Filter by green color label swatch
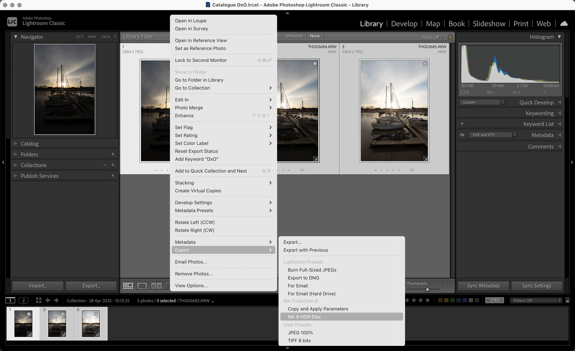This screenshot has width=575, height=351. [x=452, y=300]
